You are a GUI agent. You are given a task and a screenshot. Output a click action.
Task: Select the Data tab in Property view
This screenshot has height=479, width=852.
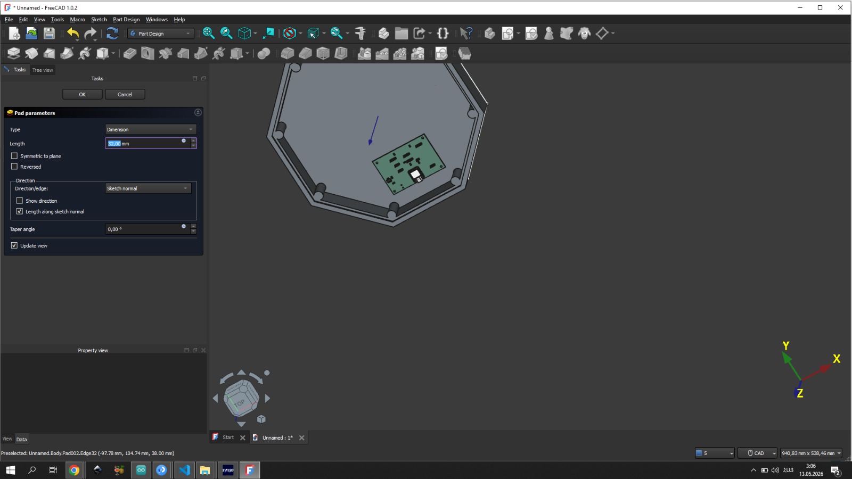click(21, 439)
